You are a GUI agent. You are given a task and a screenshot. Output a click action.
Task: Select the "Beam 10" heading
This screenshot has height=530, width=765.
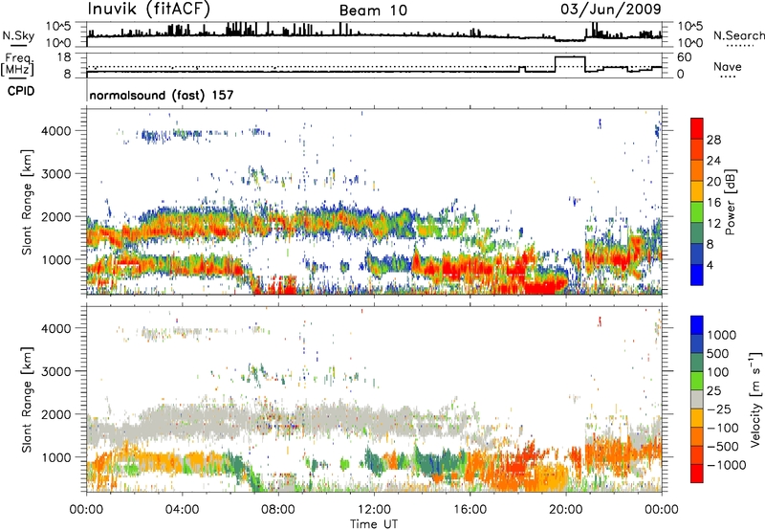click(x=373, y=11)
